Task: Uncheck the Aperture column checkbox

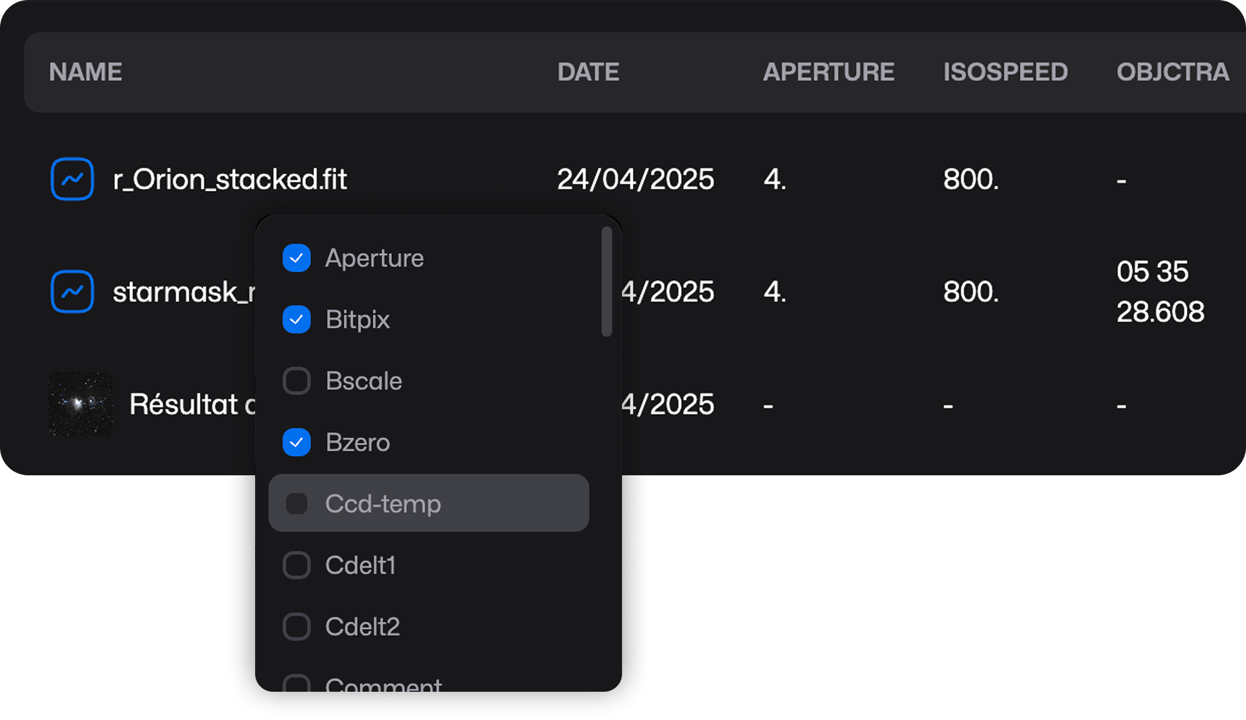Action: [x=296, y=258]
